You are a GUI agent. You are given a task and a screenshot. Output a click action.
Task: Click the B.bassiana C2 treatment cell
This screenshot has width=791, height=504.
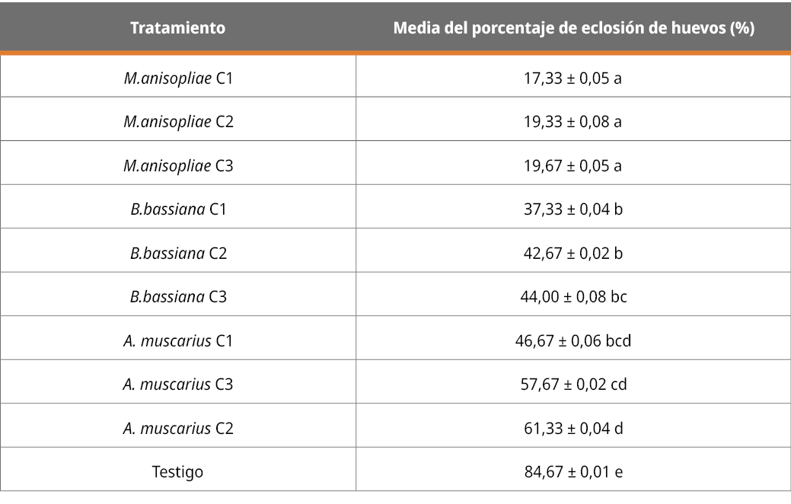[178, 253]
